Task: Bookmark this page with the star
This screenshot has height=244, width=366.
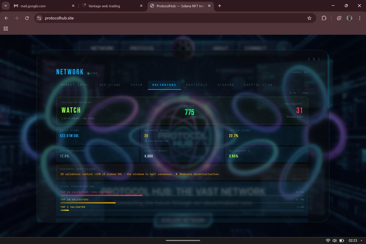Action: [309, 18]
